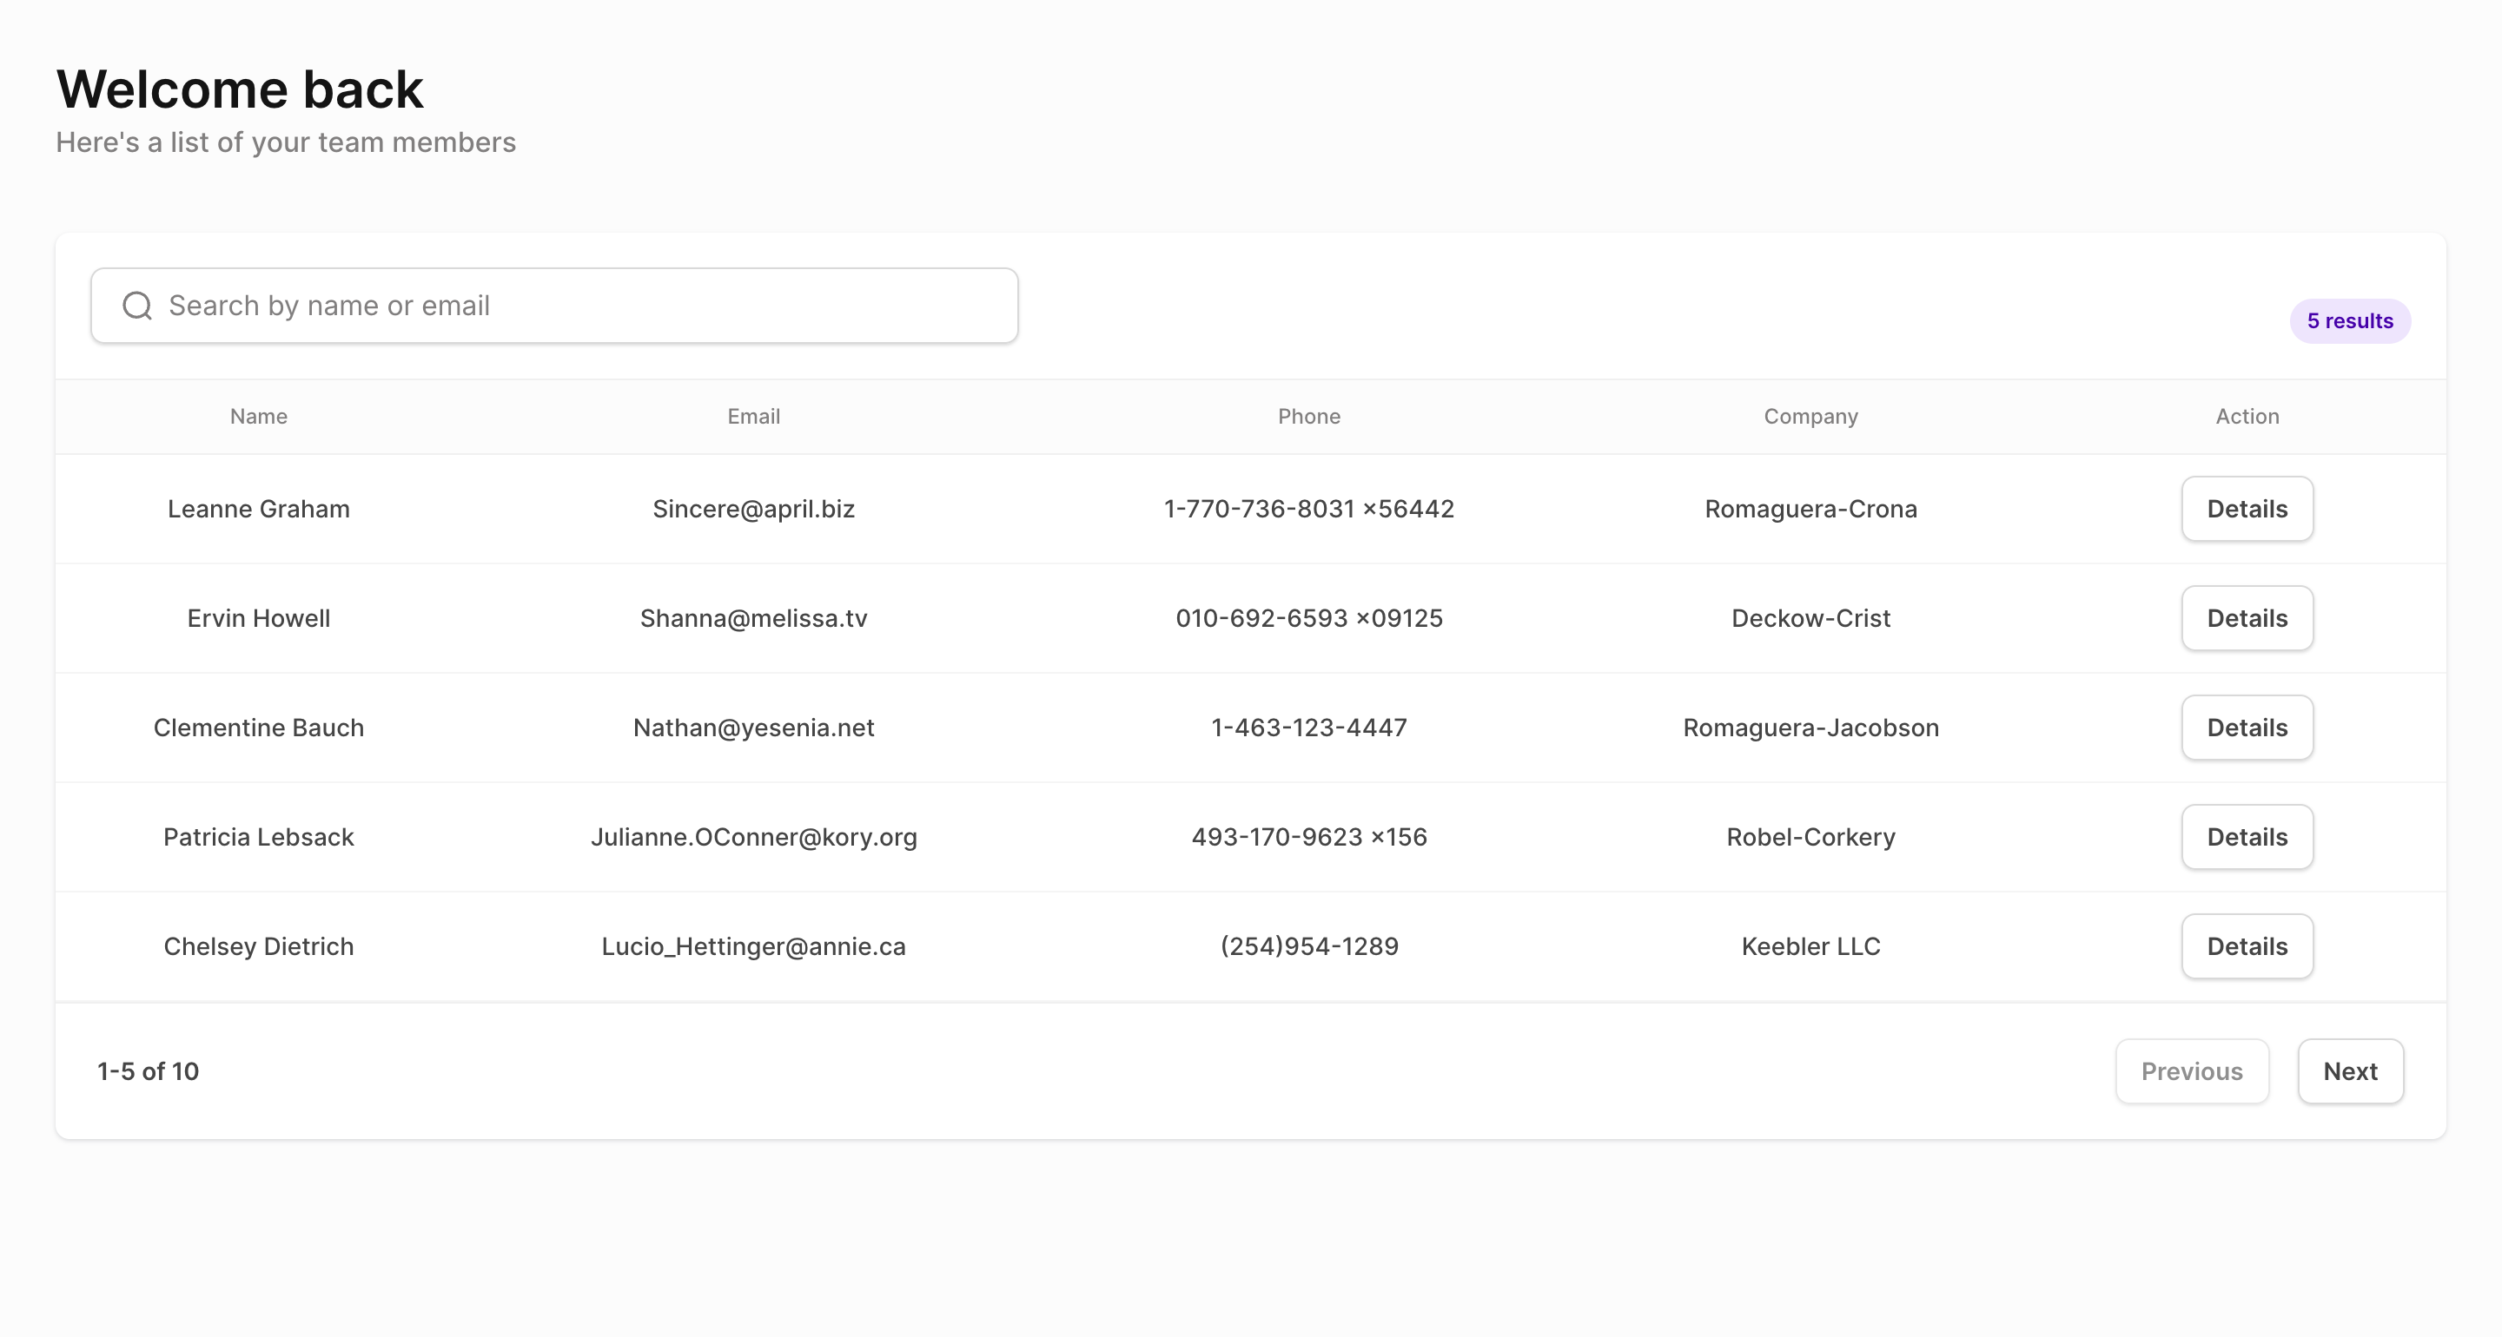Select the name Leanne Graham
2502x1337 pixels.
258,509
